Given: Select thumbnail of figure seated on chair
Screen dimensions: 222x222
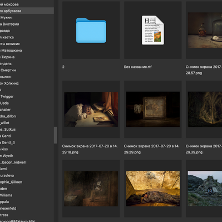Looking at the screenshot, I should (91, 189).
